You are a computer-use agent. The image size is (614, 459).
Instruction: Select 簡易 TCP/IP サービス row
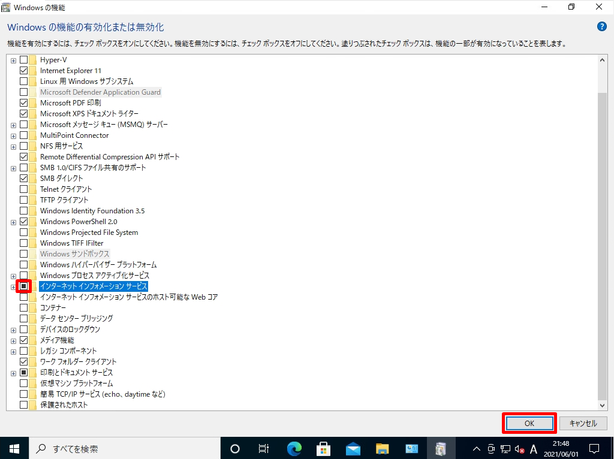click(x=103, y=394)
